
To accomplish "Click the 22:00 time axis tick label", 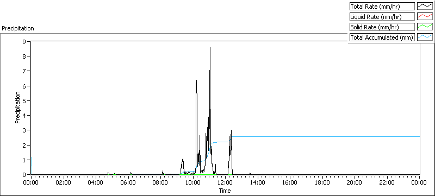I will 387,182.
